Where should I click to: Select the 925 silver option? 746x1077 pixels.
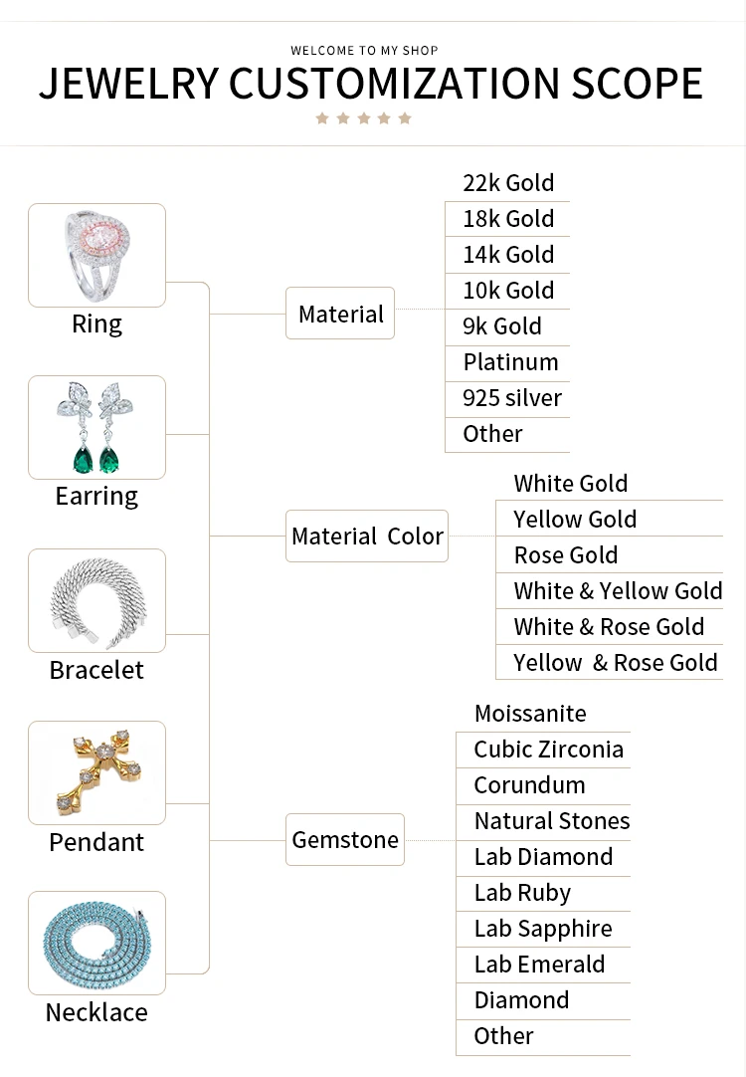click(512, 398)
